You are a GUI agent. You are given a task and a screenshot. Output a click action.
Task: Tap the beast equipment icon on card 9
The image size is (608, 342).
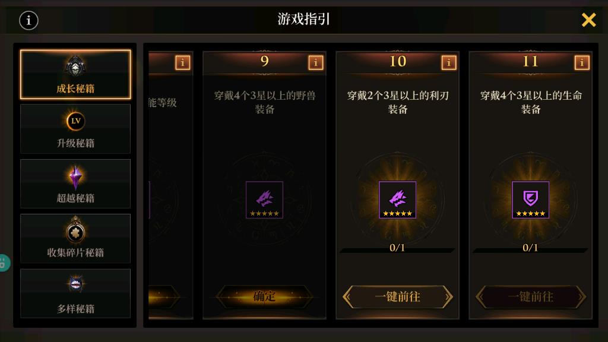pos(264,199)
